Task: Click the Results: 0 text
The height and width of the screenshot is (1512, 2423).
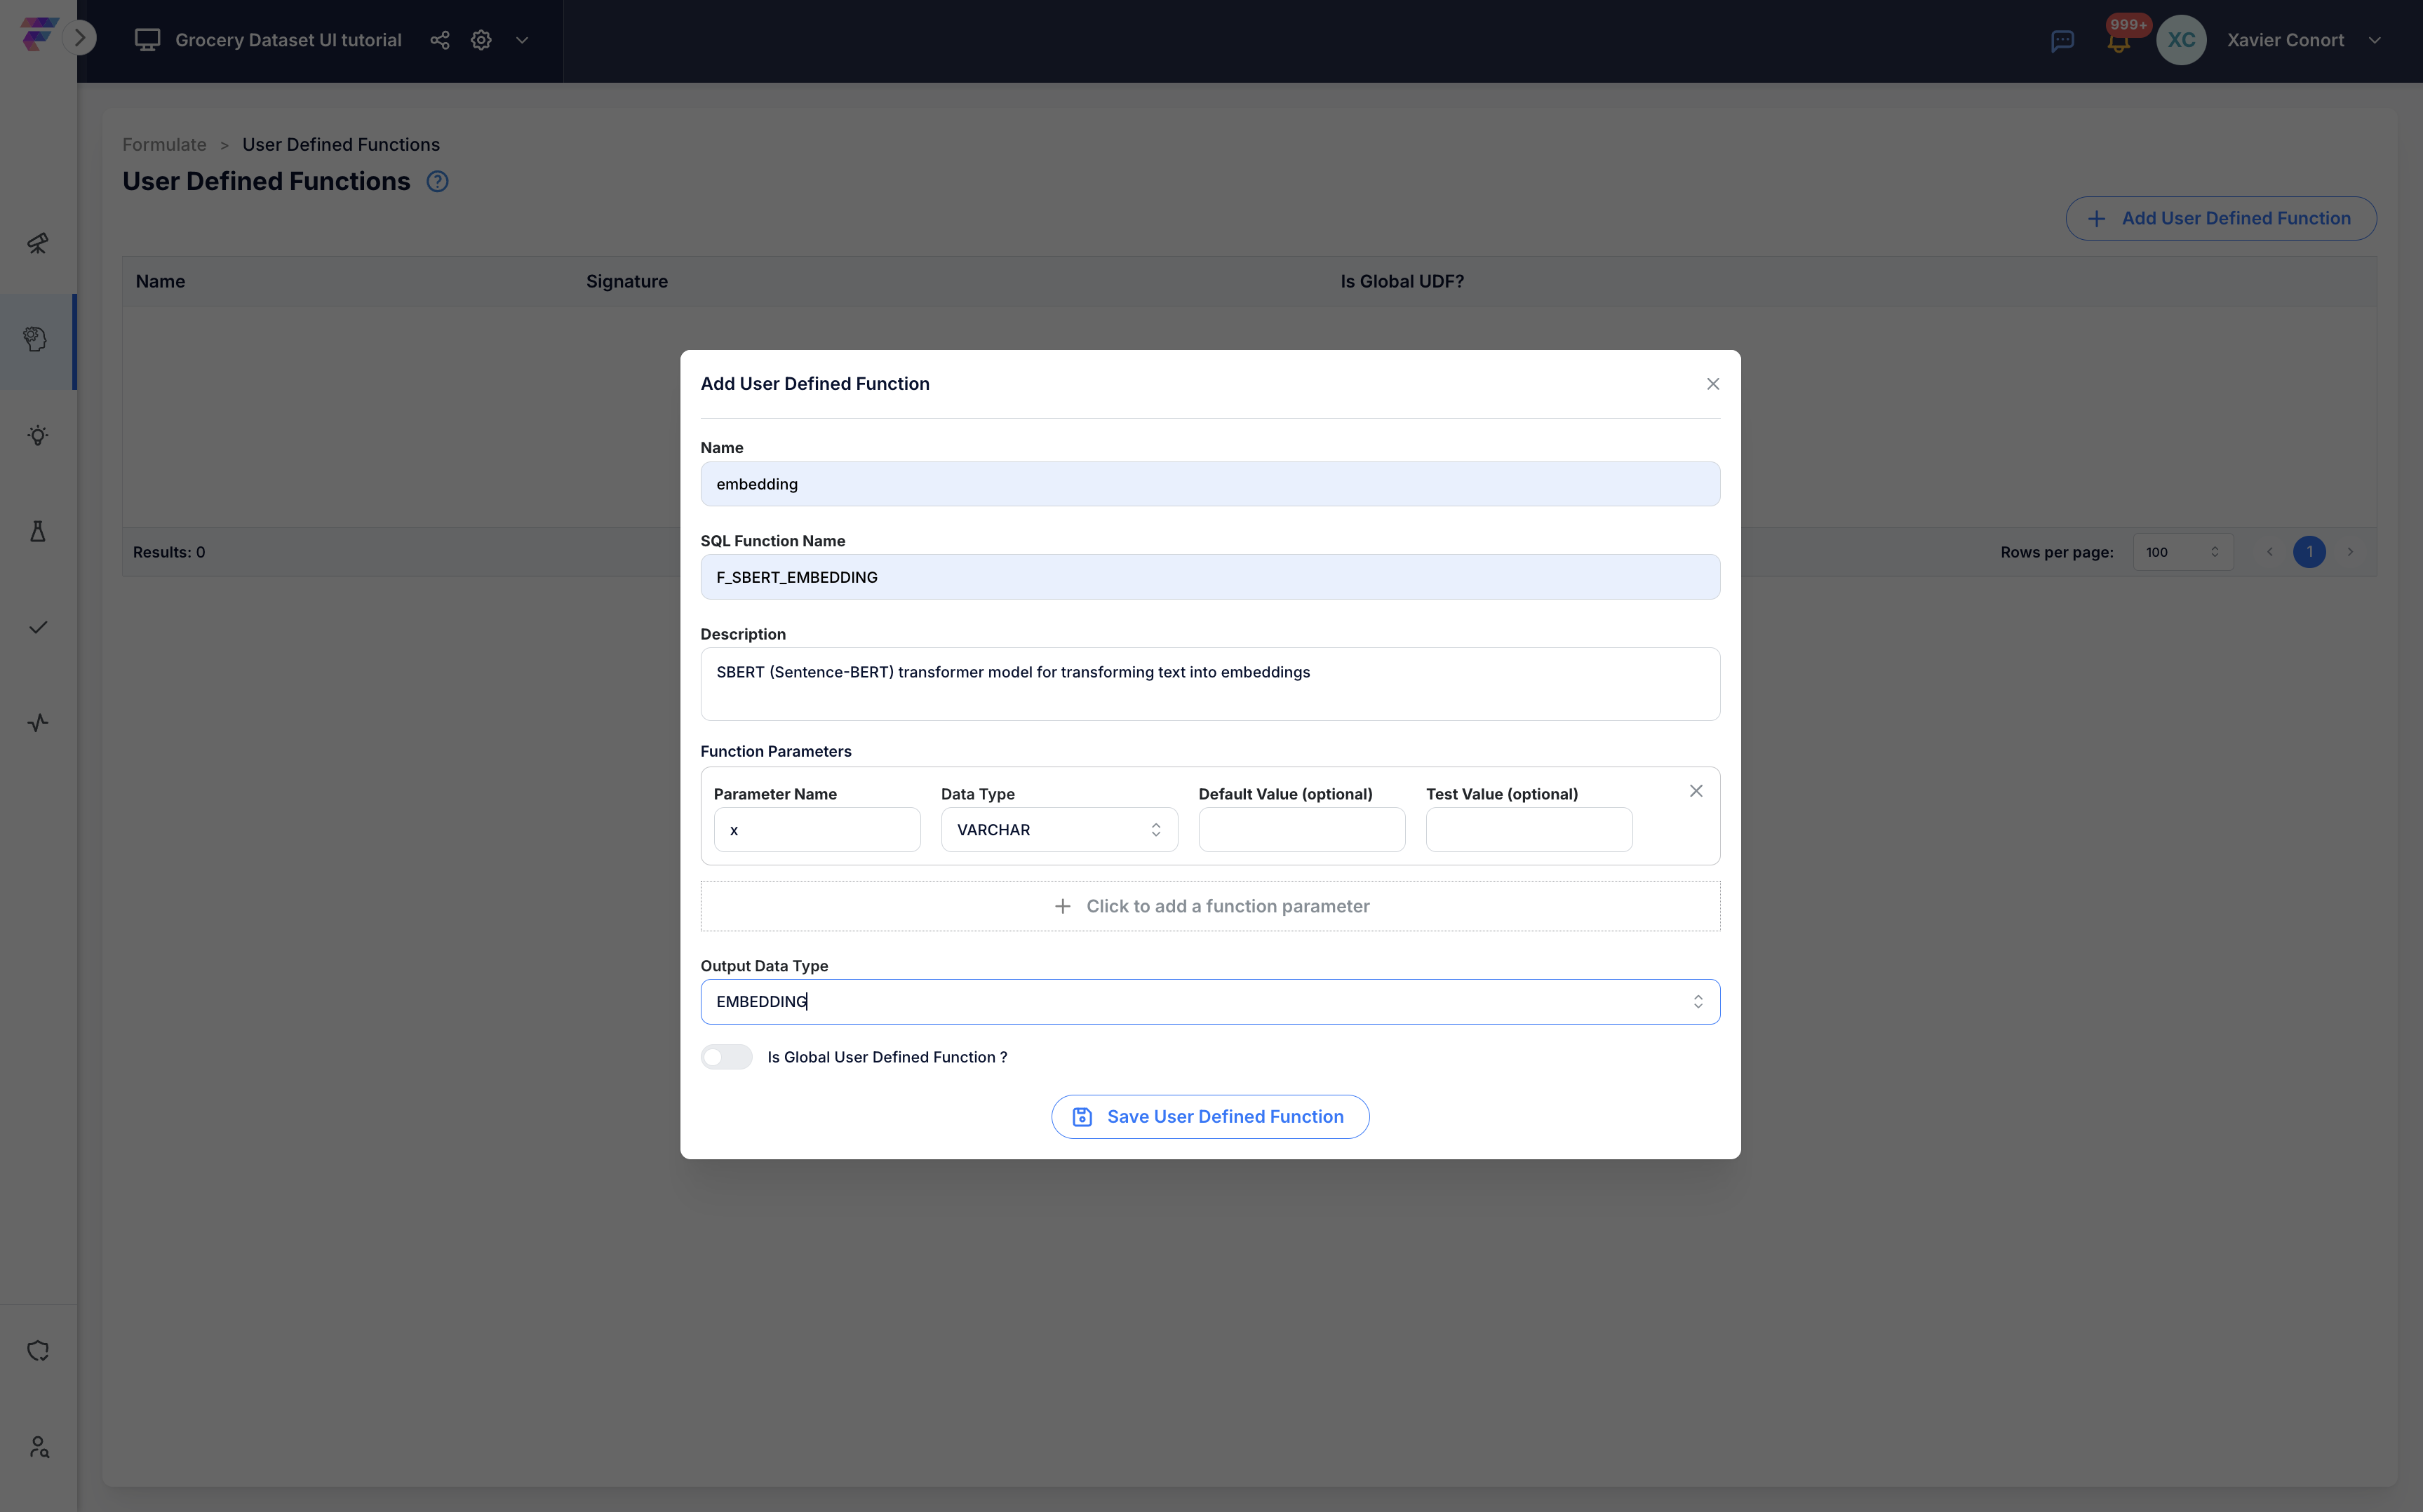Action: (169, 552)
